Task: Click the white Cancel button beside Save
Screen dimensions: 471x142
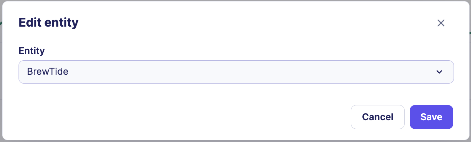Action: [378, 117]
